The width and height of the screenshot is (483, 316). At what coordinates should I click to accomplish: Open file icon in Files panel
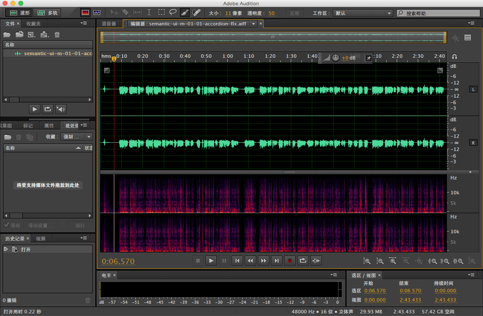point(7,35)
